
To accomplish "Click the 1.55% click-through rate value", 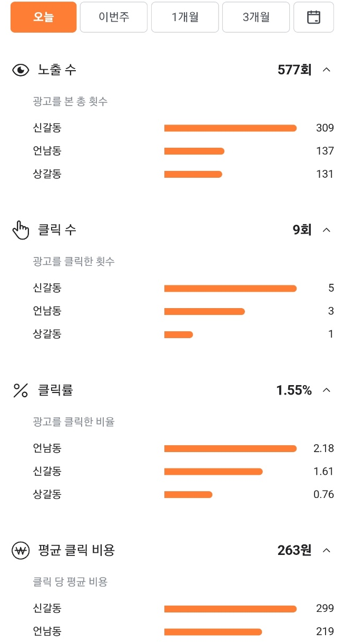I will [x=293, y=390].
